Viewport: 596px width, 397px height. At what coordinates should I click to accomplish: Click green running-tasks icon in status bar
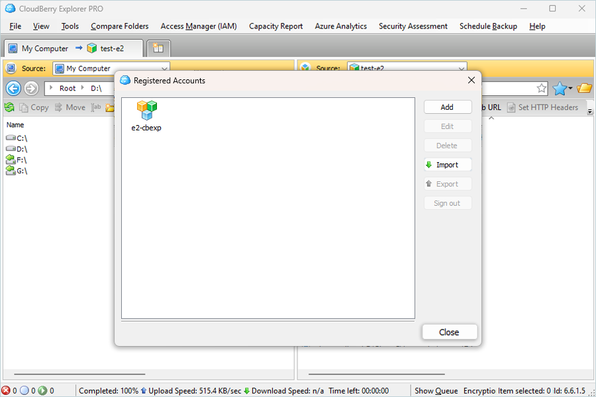click(42, 390)
